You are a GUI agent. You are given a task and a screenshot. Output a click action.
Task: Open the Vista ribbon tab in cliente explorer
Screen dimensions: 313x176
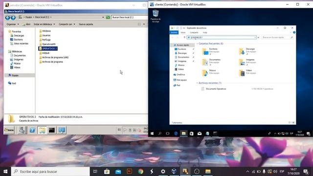[205, 33]
